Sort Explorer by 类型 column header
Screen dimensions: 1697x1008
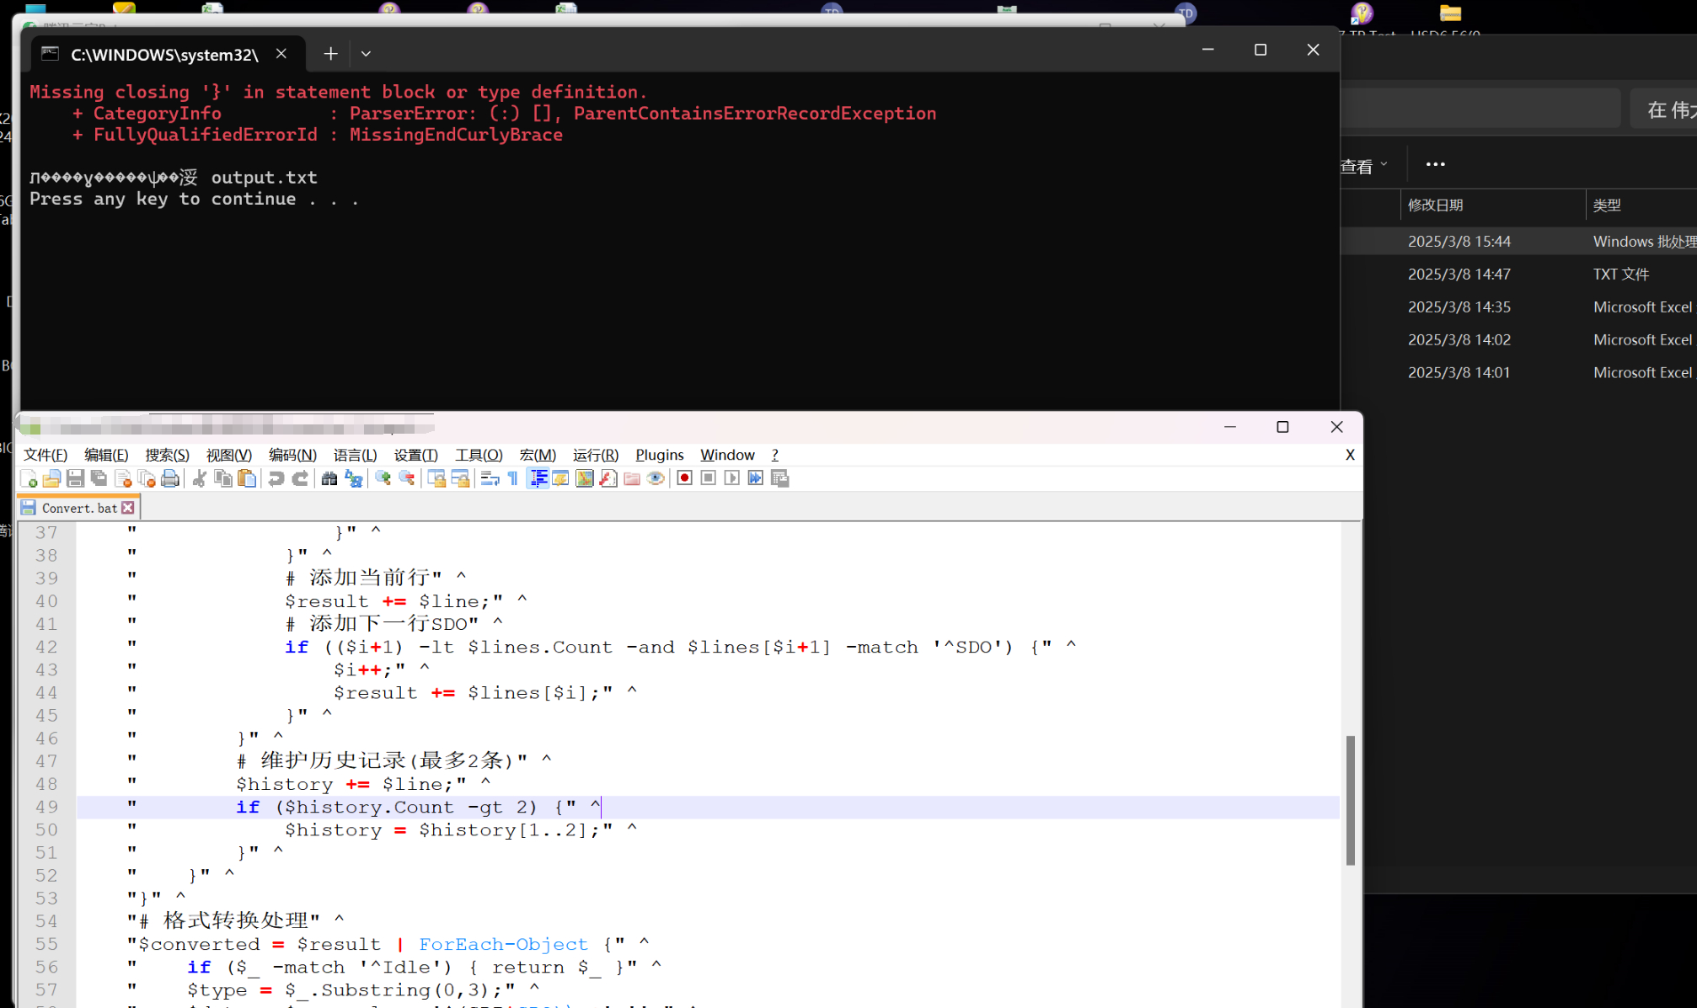click(x=1641, y=205)
